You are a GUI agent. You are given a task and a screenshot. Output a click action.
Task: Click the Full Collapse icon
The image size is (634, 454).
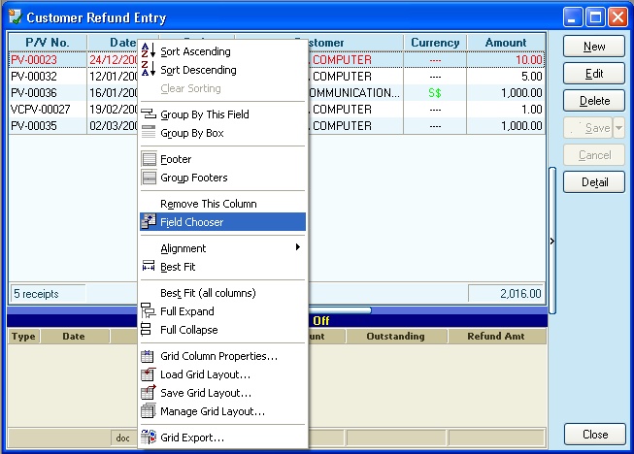point(146,329)
